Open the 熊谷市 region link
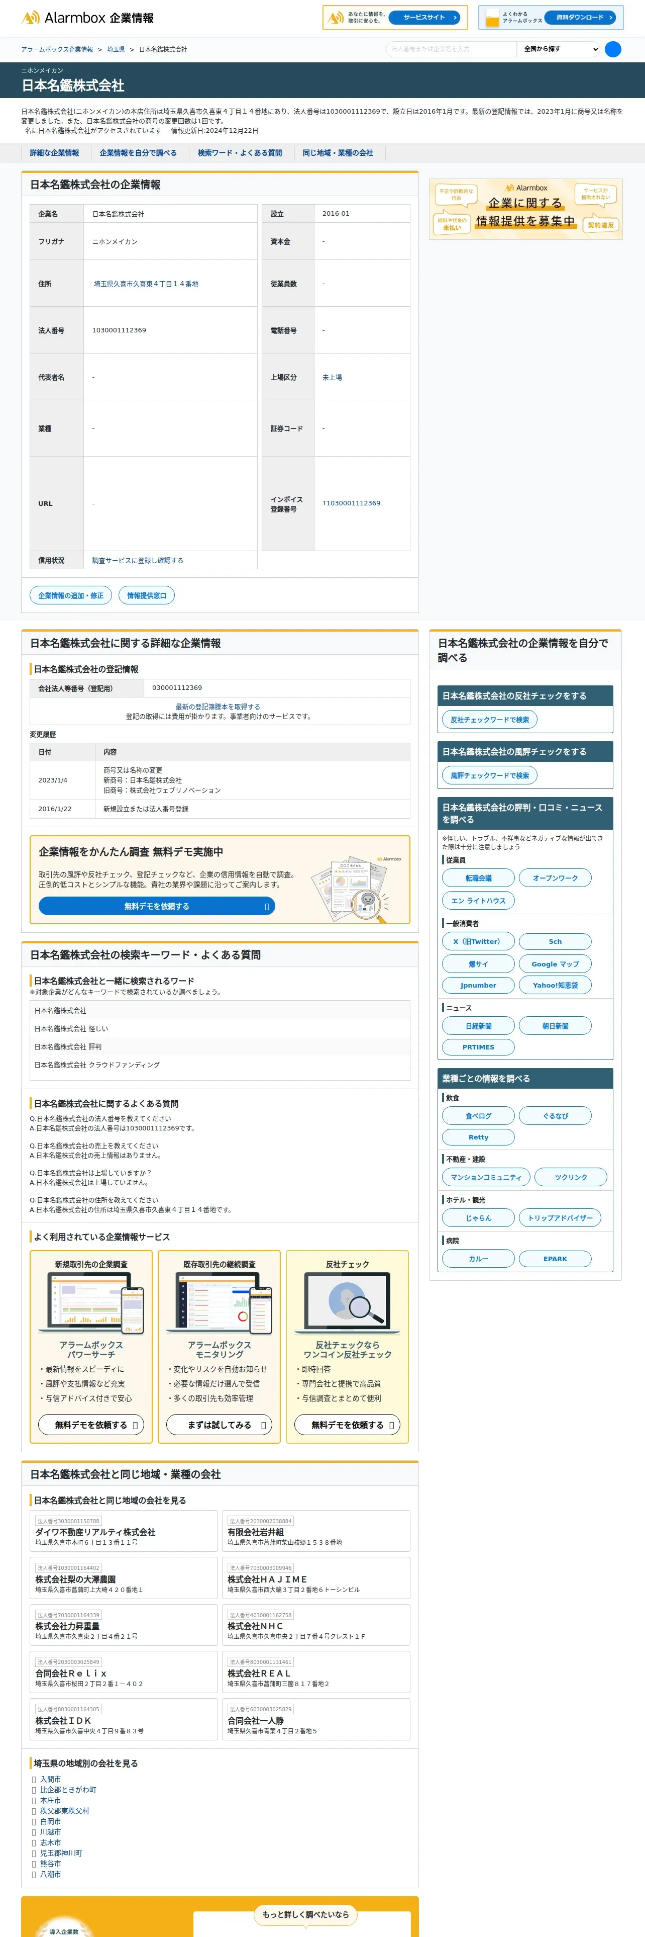This screenshot has width=645, height=1937. (50, 1863)
